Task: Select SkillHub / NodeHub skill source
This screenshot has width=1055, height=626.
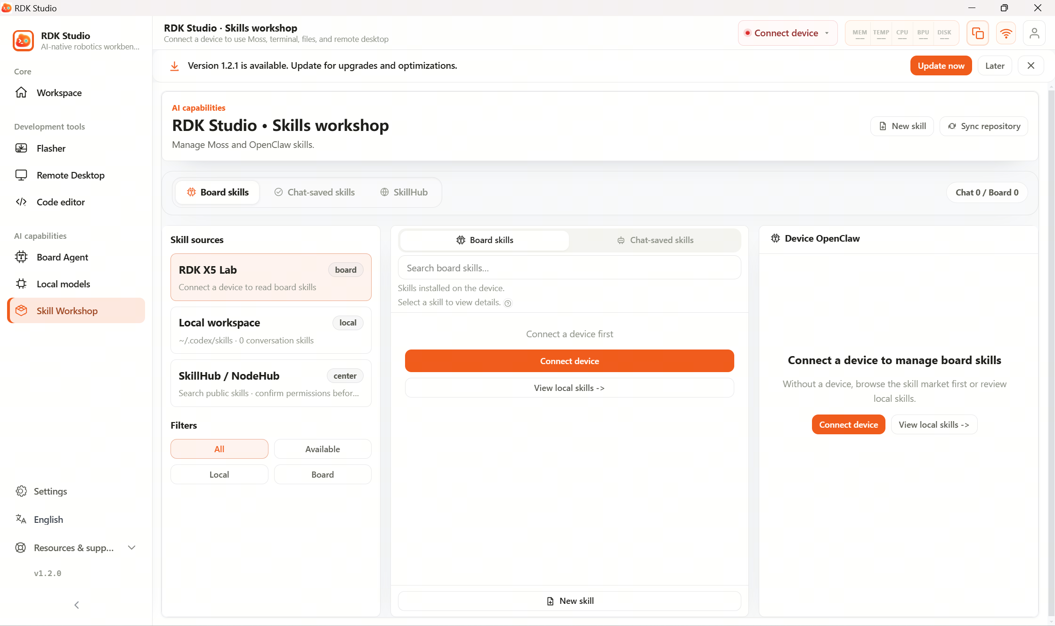Action: [271, 383]
